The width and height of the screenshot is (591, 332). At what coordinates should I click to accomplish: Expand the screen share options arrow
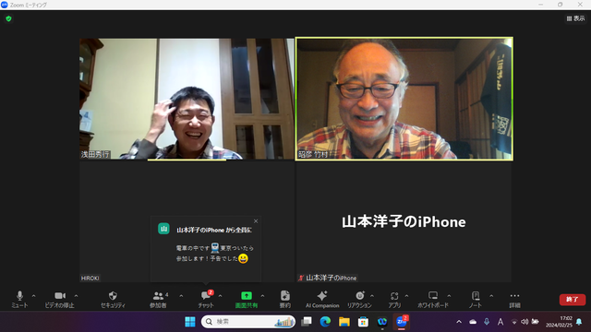click(262, 296)
